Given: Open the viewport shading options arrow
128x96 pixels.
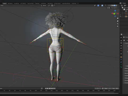Looking at the screenshot, I should pos(118,6).
